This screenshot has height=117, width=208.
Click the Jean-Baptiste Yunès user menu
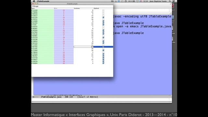[158, 1]
